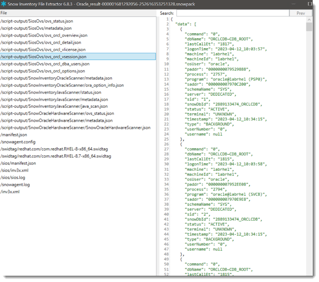This screenshot has height=282, width=319.
Task: Click paddr value 000000007952EE08
Action: coord(228,184)
